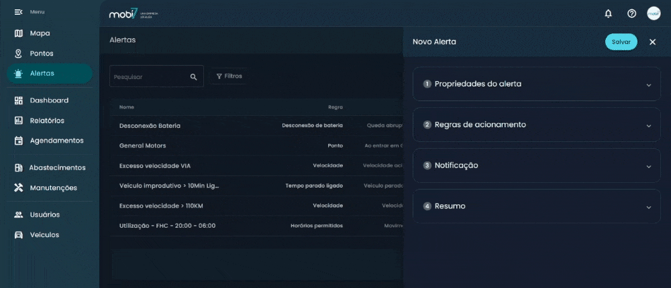Close the Novo Alerta panel
This screenshot has height=288, width=671.
coord(652,42)
